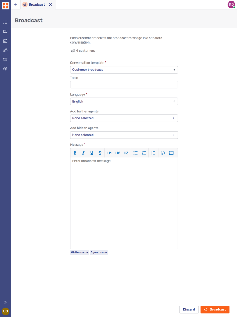Open a new tab with the plus button
Screen dimensions: 237x317
pos(16,4)
